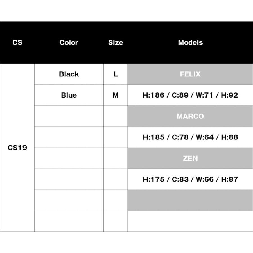Click the empty gray Models cell

coord(190,200)
